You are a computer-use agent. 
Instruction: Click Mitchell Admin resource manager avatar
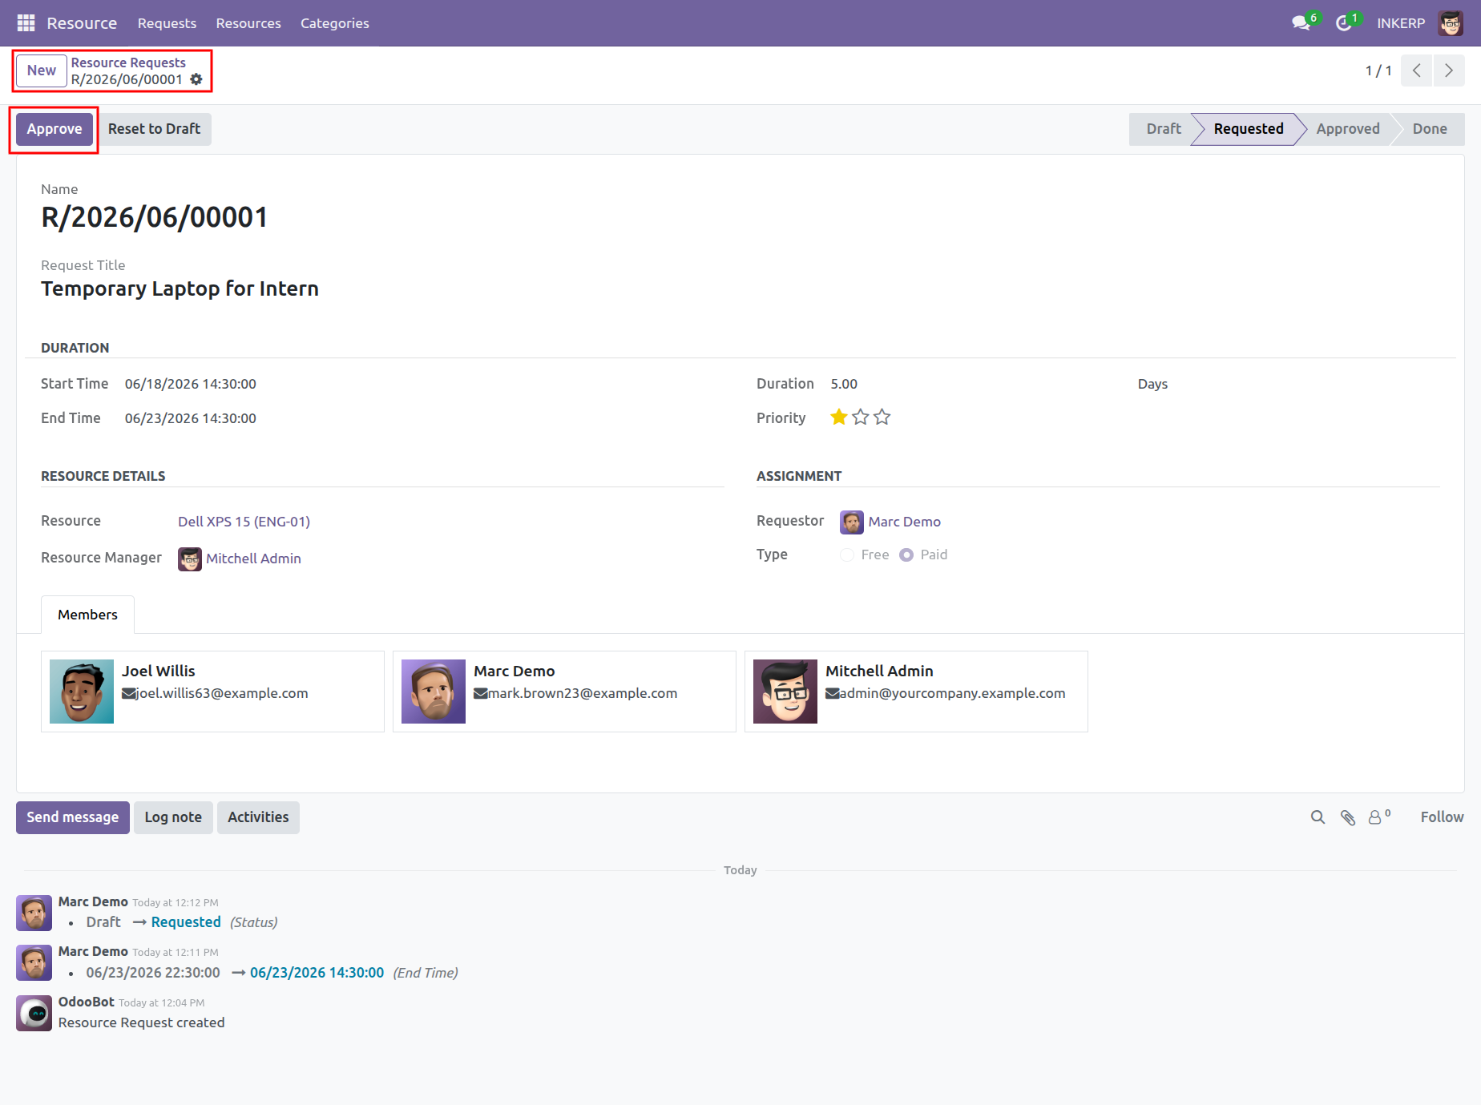190,559
